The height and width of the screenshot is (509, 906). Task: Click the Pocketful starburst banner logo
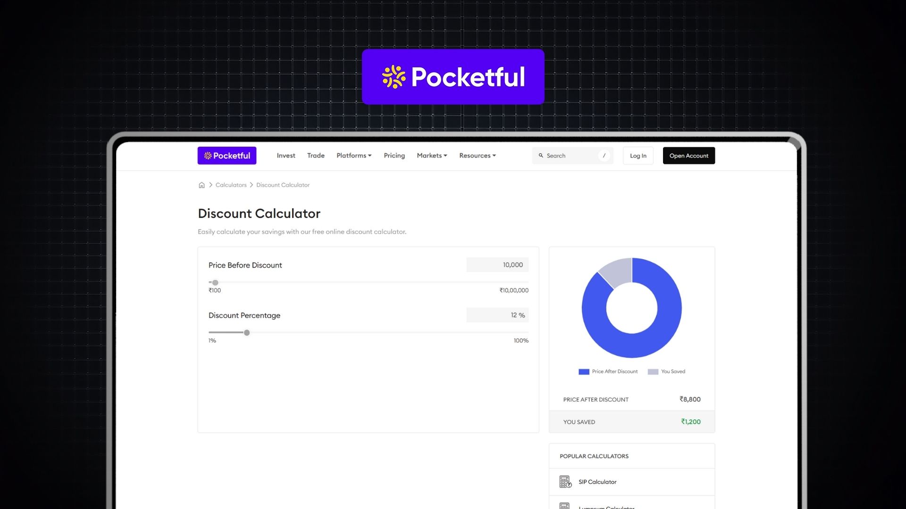[394, 77]
